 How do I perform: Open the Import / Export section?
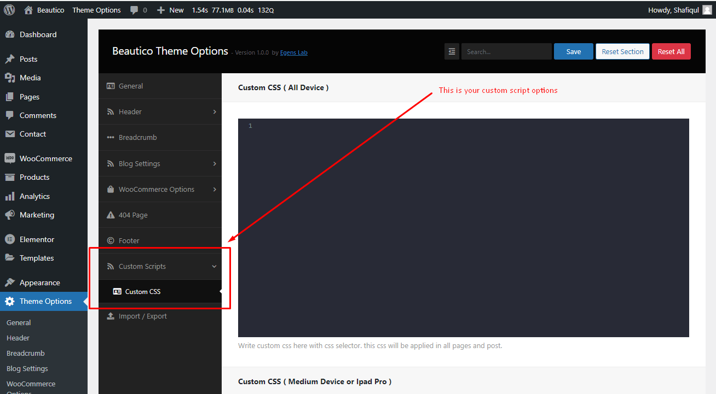[160, 316]
